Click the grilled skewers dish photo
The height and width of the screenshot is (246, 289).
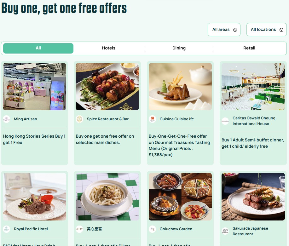(x=107, y=87)
